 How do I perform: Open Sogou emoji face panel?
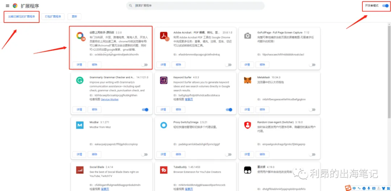point(364,188)
